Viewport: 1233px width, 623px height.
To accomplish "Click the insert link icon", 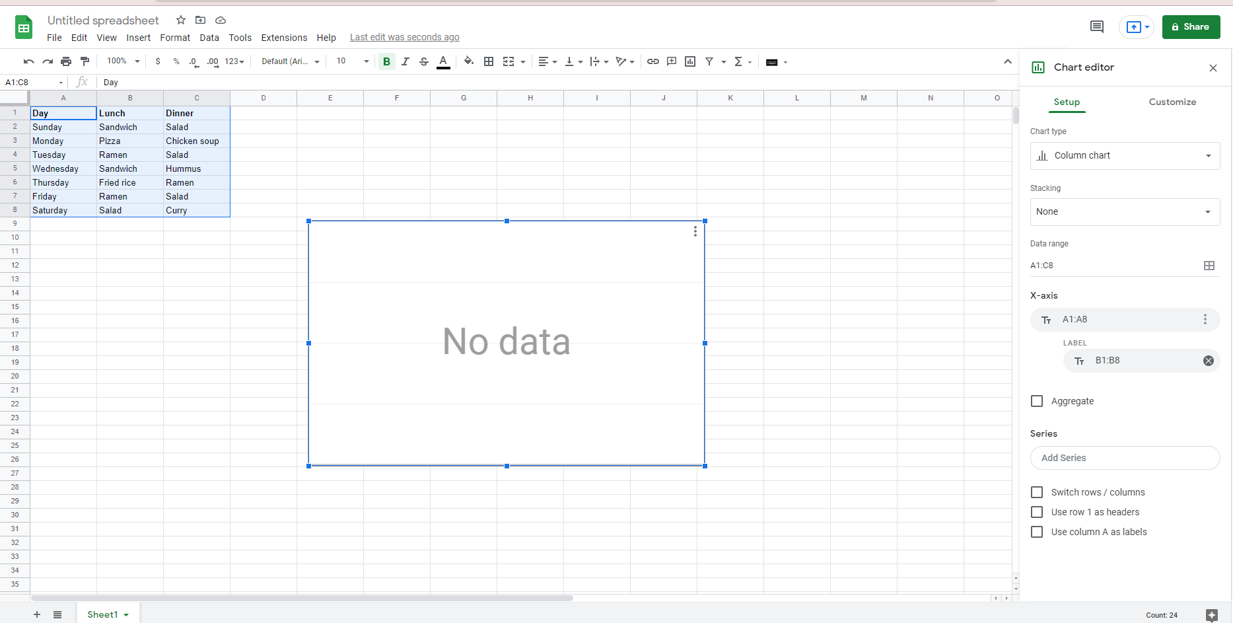I will (x=652, y=61).
